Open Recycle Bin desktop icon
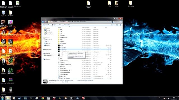This screenshot has width=179, height=100. pos(4,14)
